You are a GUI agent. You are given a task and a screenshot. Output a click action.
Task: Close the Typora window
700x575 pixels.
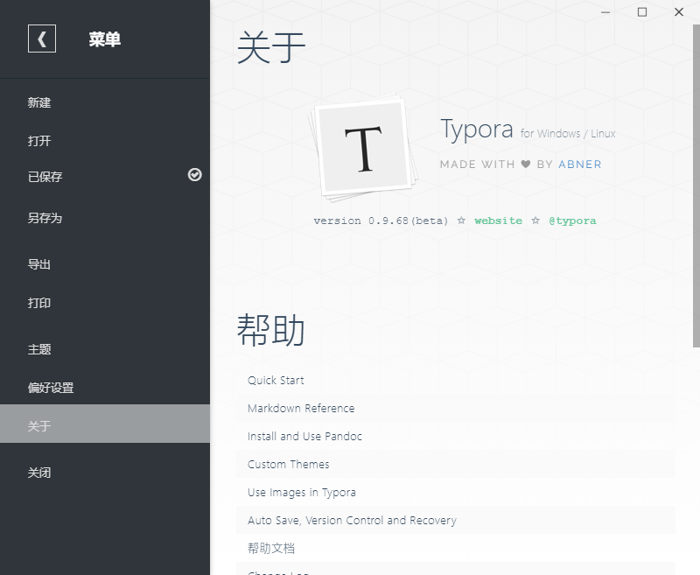(x=679, y=12)
